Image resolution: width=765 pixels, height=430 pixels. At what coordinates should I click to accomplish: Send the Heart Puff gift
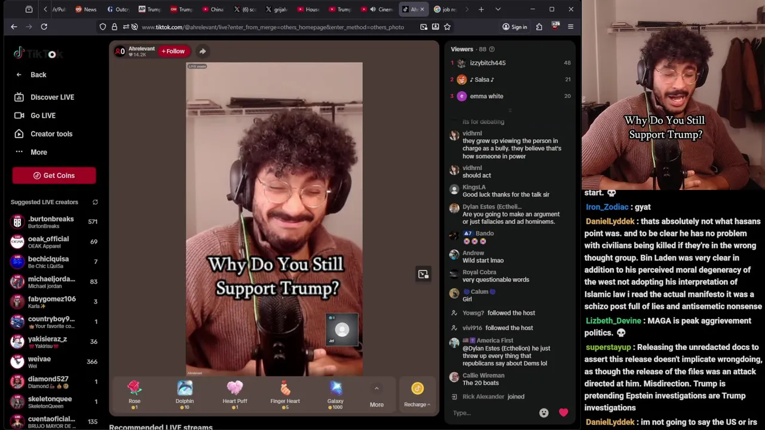tap(235, 394)
